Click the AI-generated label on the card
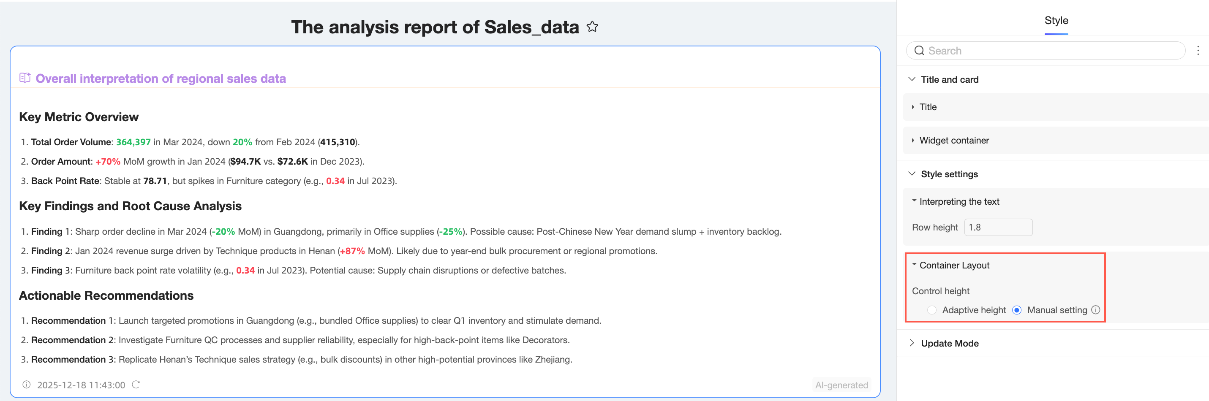The height and width of the screenshot is (401, 1209). tap(841, 385)
